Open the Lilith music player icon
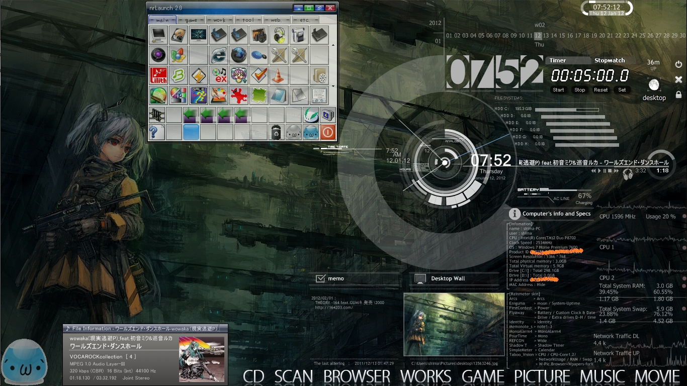 click(158, 75)
